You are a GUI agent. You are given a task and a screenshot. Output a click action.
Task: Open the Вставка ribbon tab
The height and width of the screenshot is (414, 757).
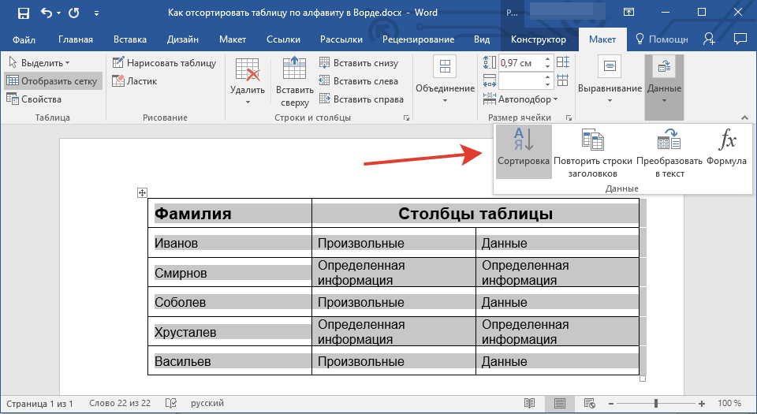coord(129,39)
